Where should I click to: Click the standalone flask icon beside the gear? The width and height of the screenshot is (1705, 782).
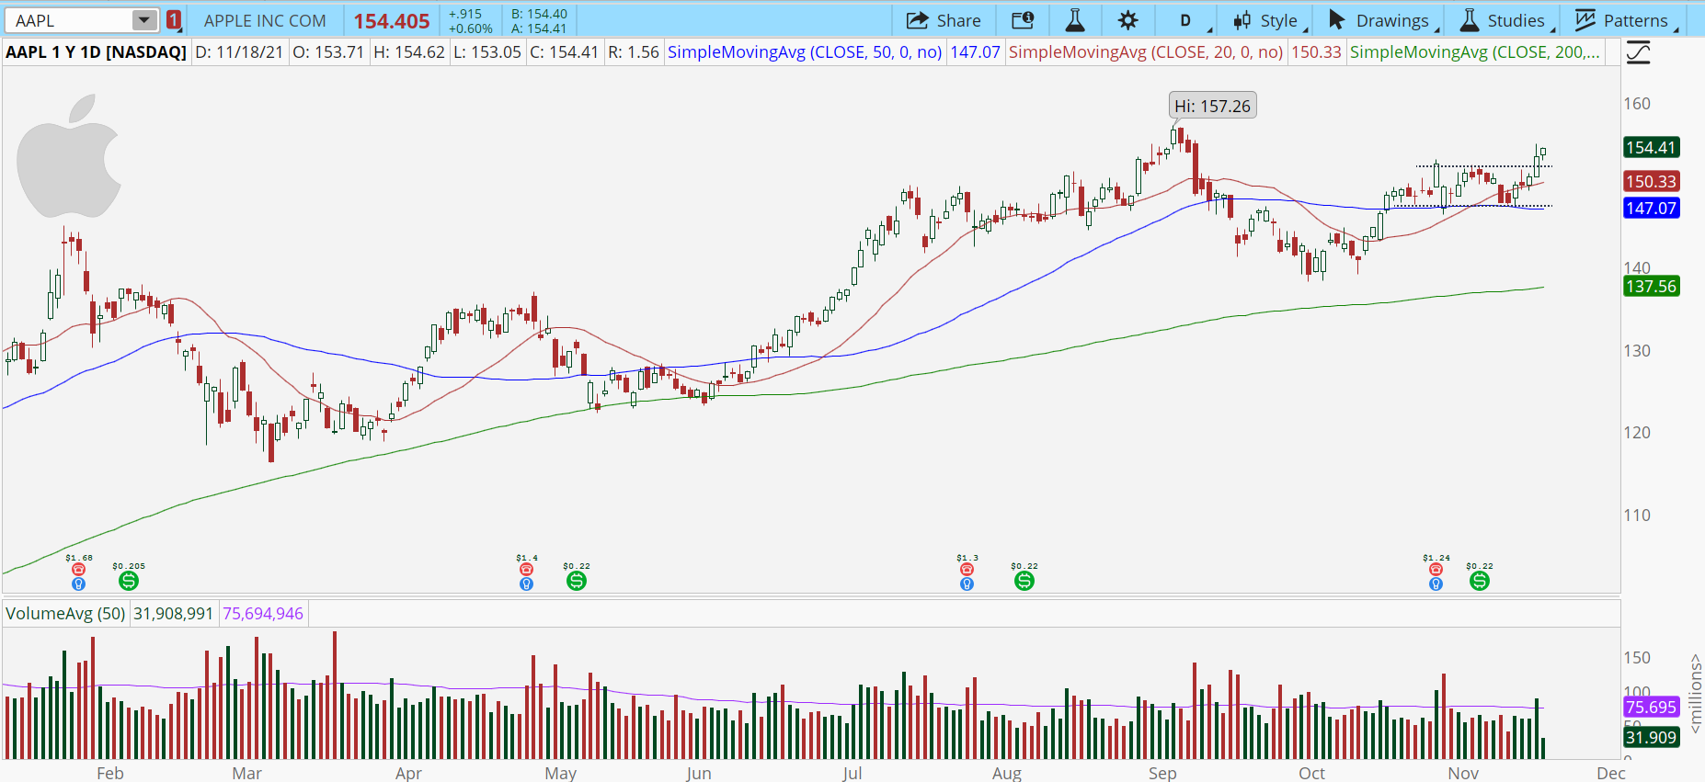pyautogui.click(x=1074, y=20)
